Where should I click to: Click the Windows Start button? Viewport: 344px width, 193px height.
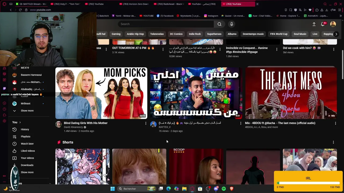[x=113, y=189]
